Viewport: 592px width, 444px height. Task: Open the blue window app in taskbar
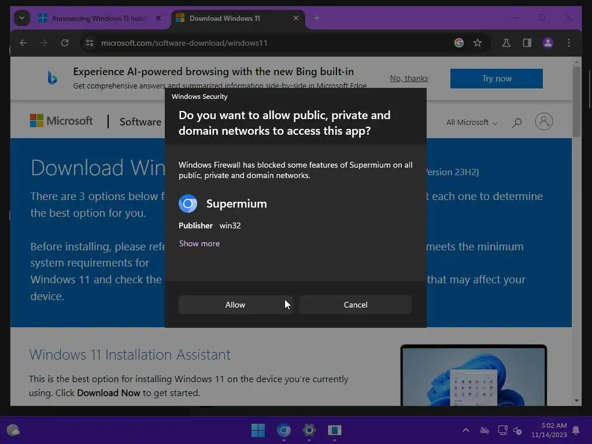pyautogui.click(x=335, y=430)
